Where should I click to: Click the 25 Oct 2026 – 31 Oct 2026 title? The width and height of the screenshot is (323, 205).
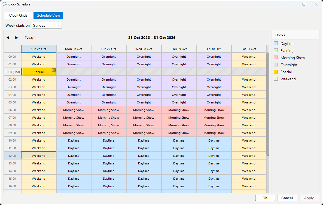click(152, 38)
